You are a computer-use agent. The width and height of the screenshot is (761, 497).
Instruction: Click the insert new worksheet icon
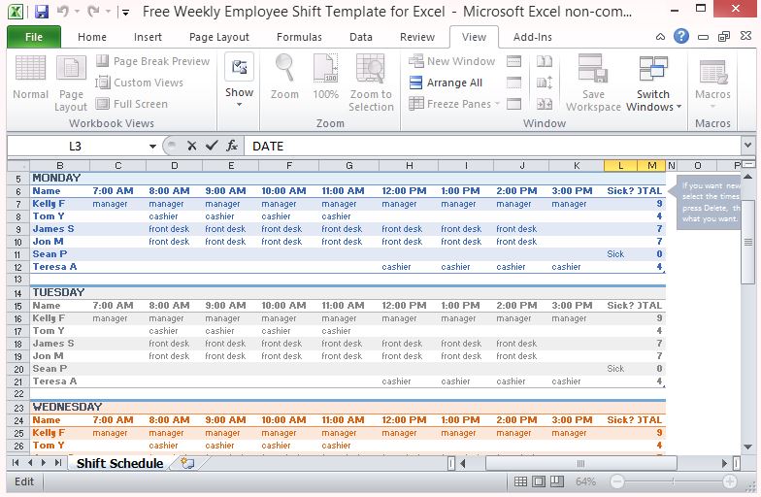(x=186, y=463)
